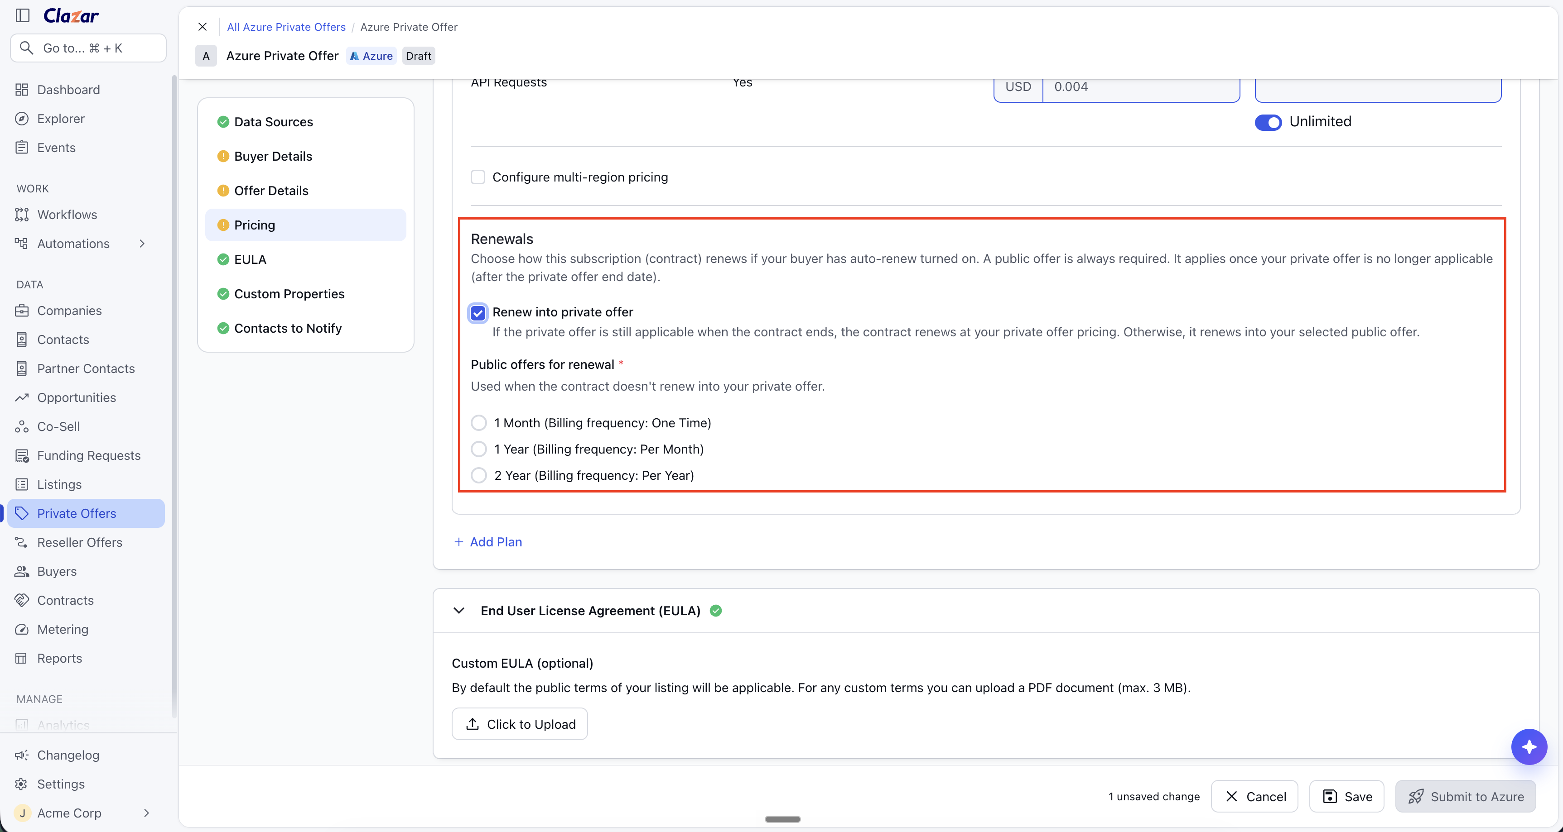
Task: Open the Dashboard icon in sidebar
Action: [x=22, y=90]
